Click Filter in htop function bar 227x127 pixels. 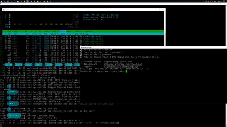tap(37, 65)
